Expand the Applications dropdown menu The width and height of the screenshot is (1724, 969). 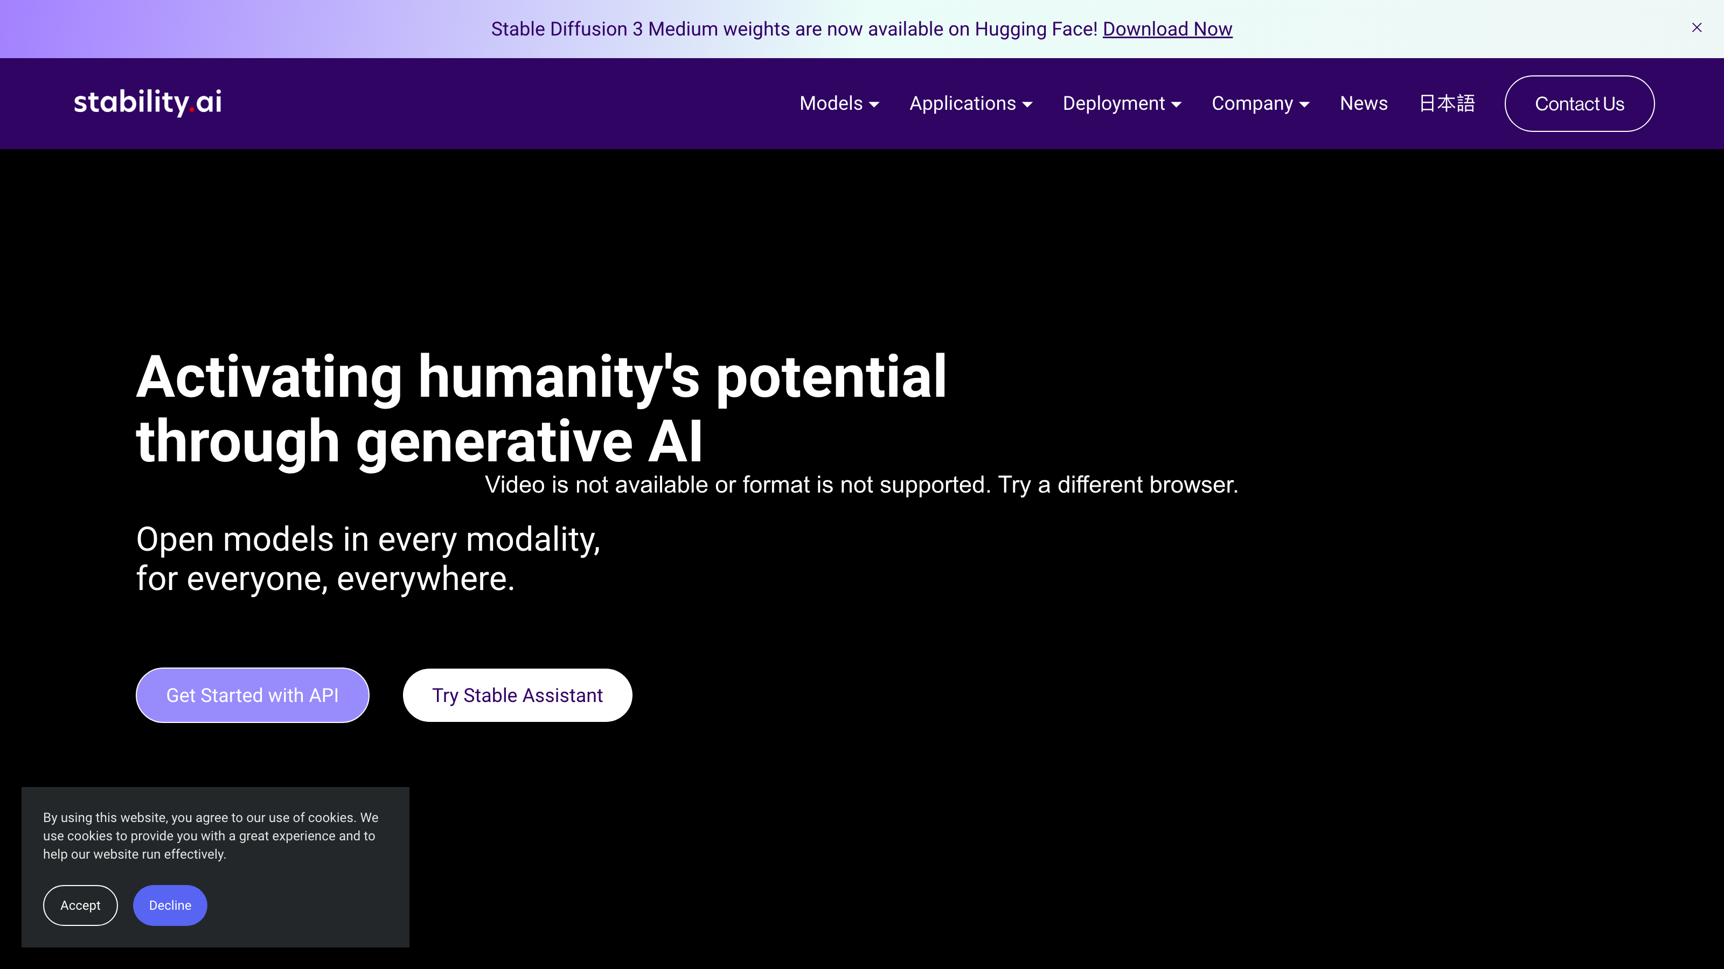click(970, 104)
